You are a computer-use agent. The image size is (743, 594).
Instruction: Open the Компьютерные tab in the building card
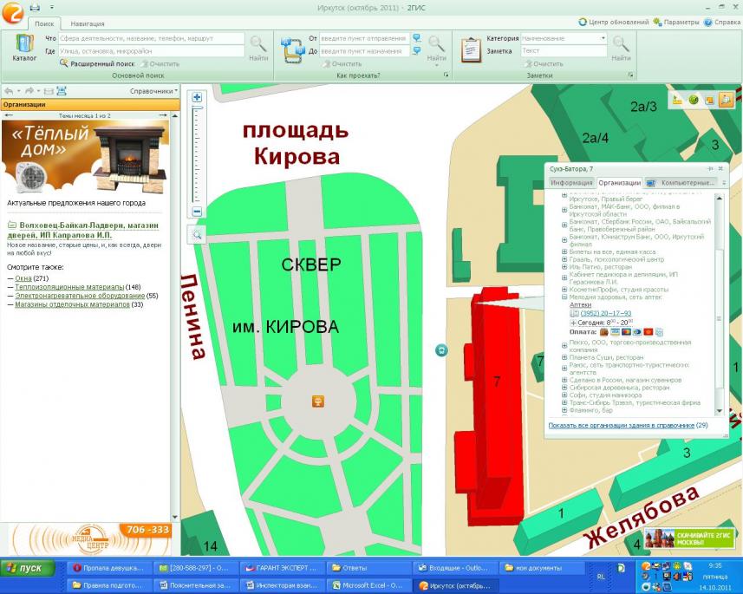coord(688,183)
